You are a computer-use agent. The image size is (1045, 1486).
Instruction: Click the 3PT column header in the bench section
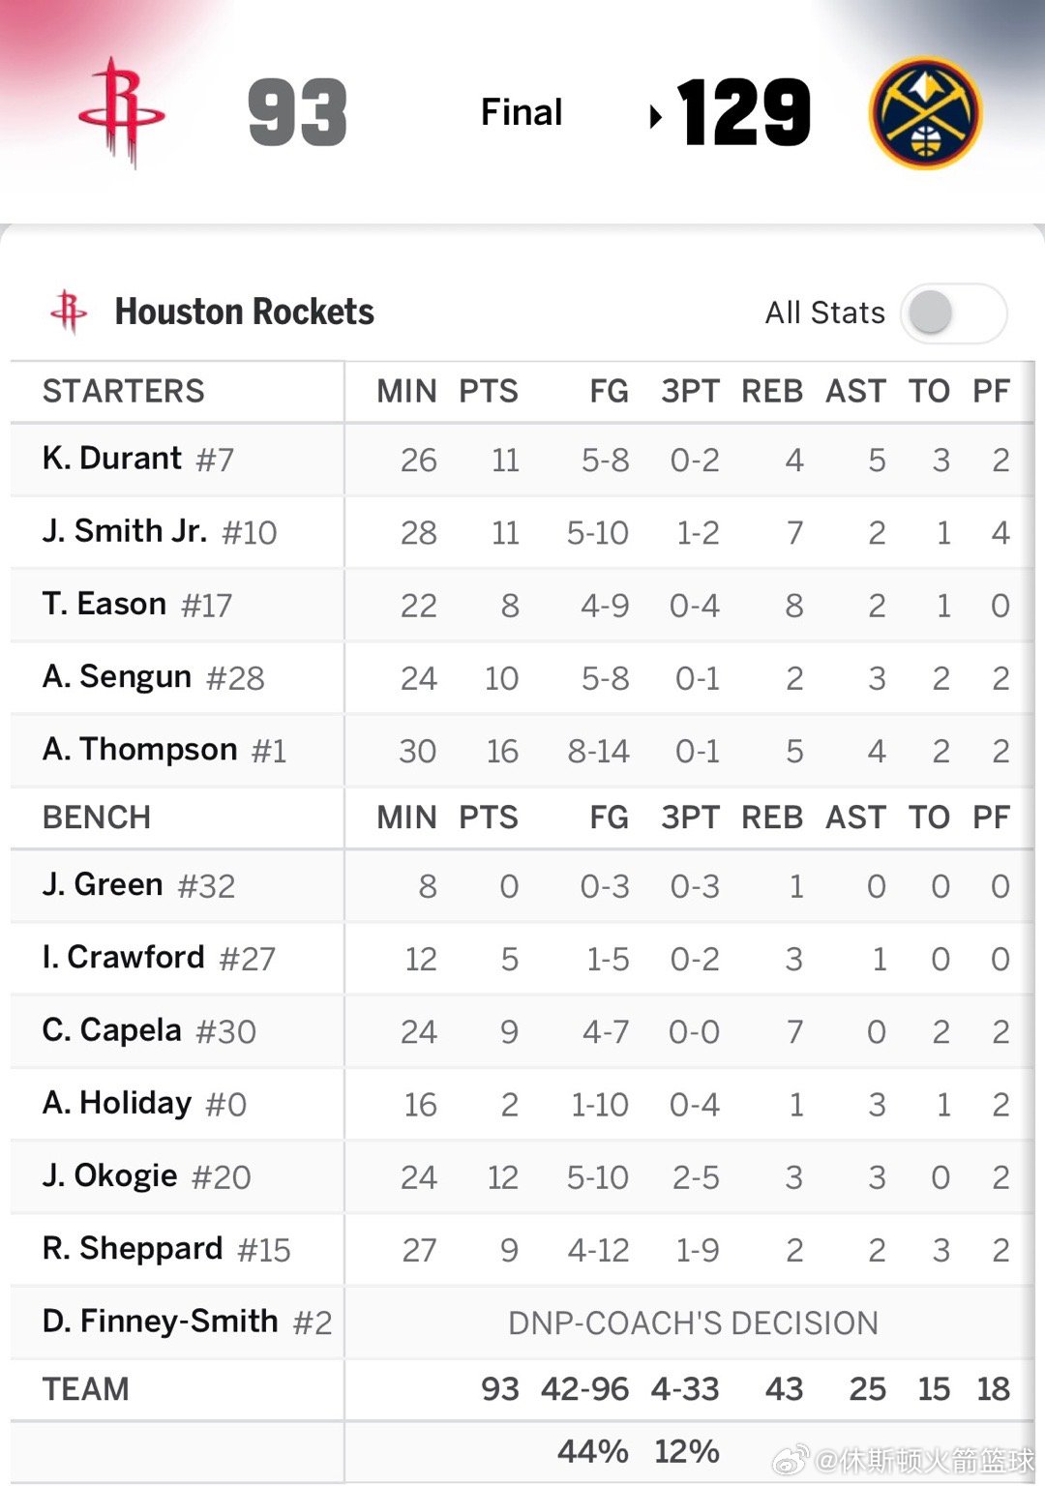point(690,817)
